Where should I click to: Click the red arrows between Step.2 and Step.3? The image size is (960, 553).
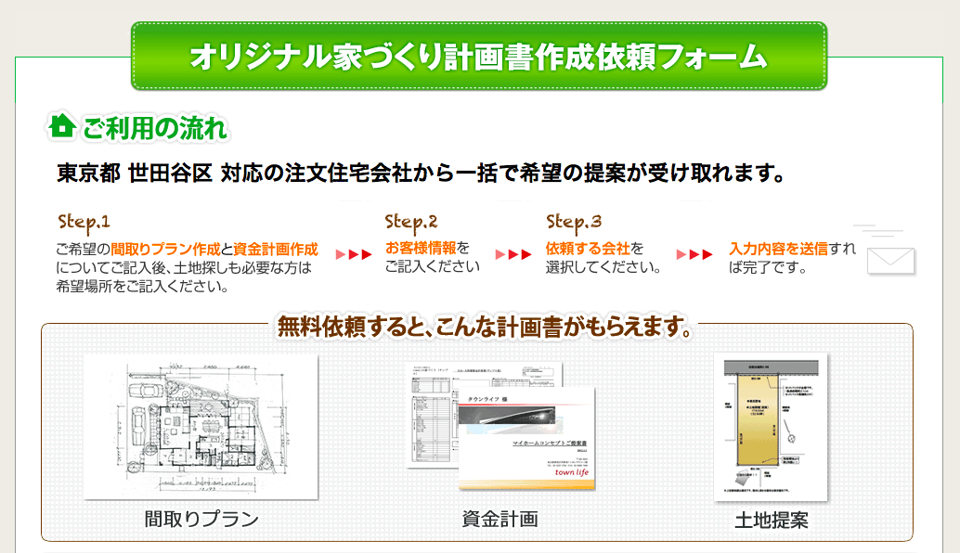pyautogui.click(x=513, y=254)
